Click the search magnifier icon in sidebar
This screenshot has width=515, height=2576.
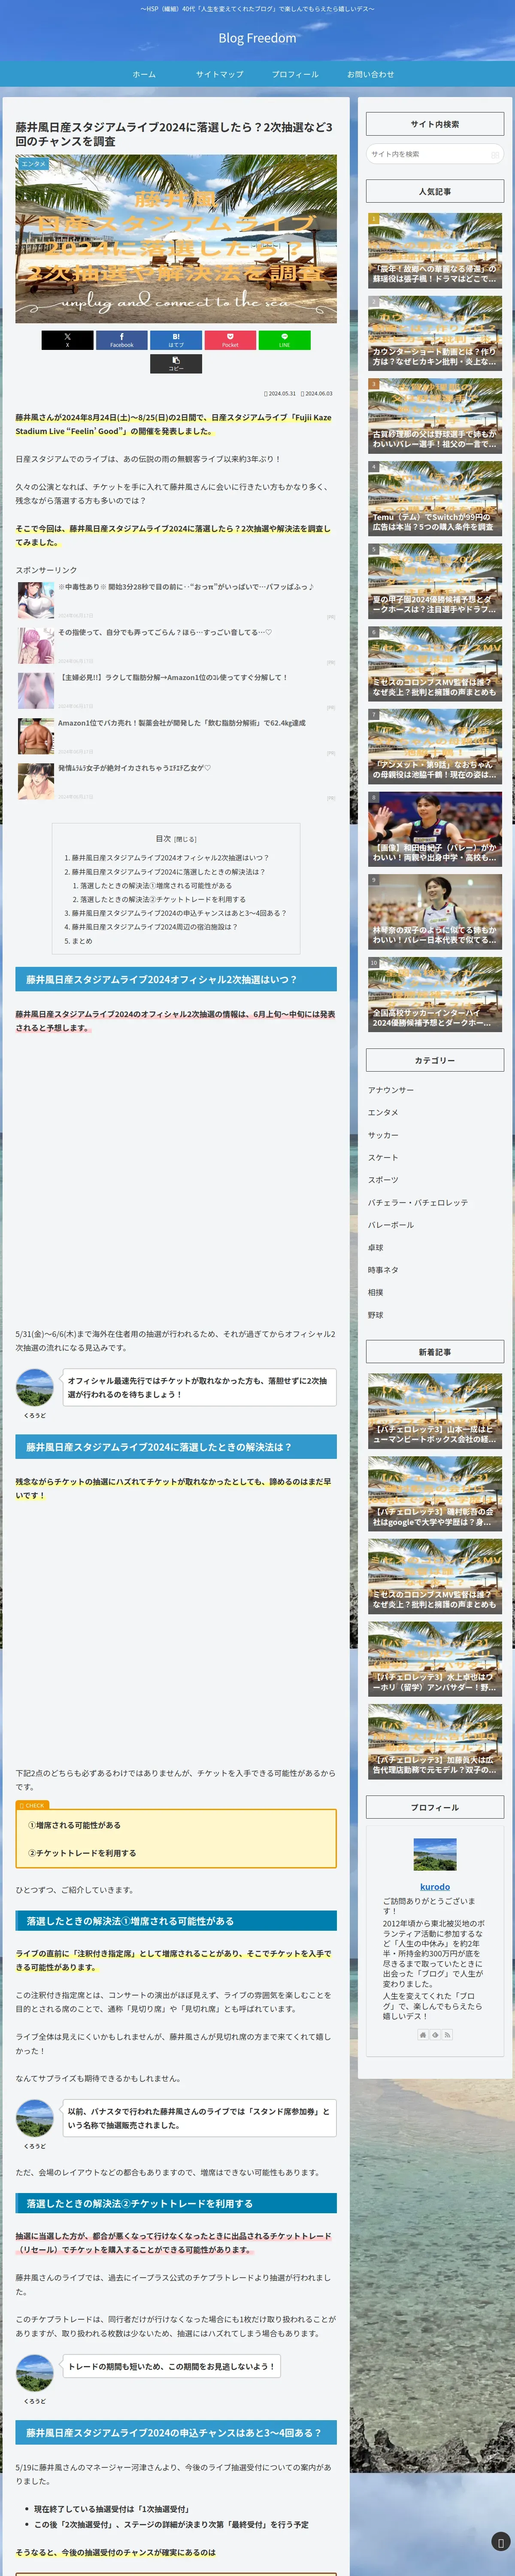click(x=494, y=154)
